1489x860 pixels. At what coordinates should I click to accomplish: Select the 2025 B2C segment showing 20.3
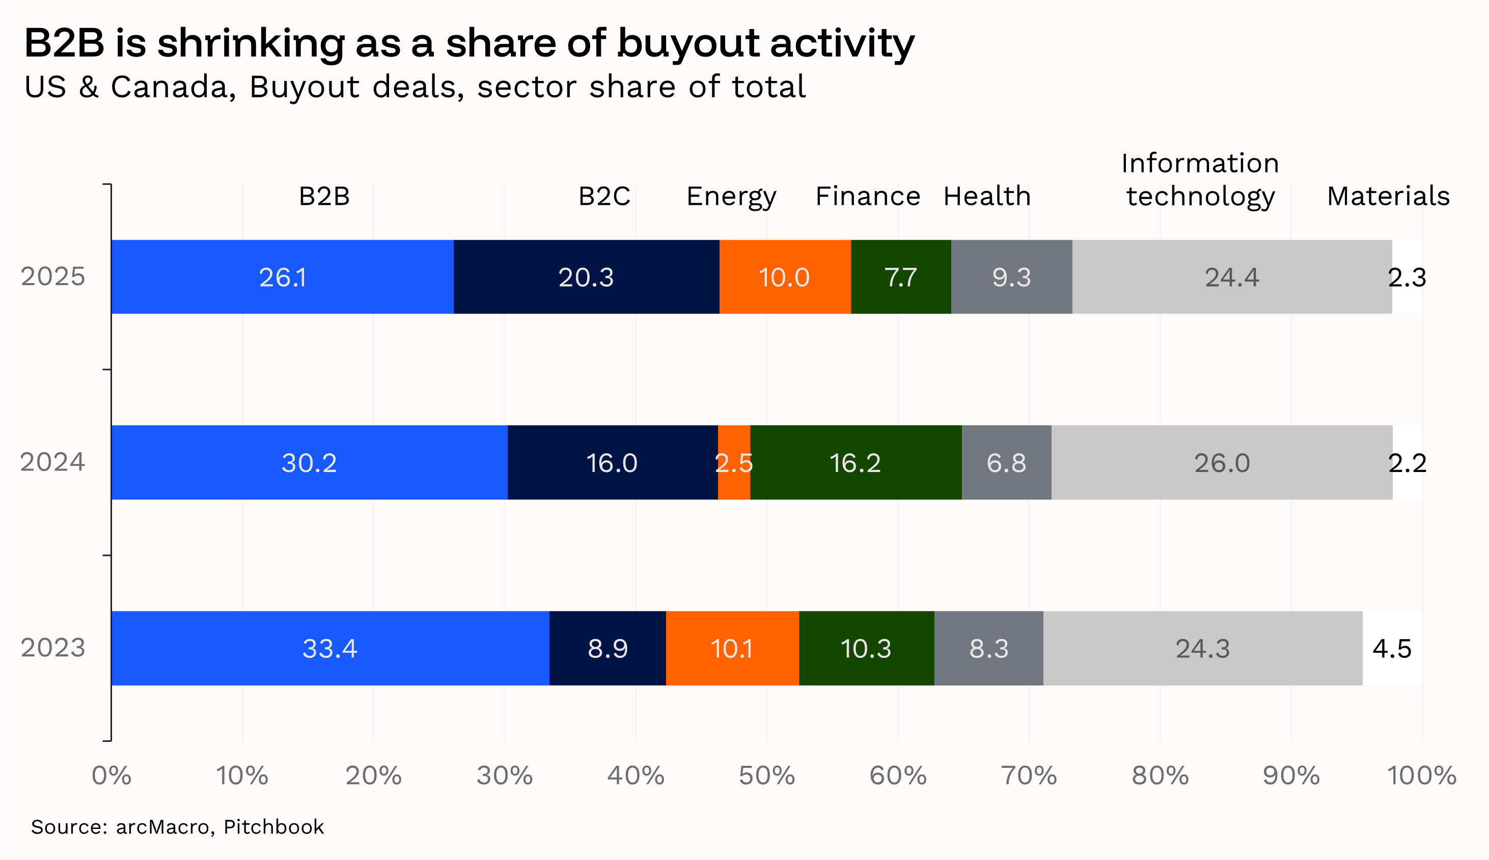586,277
